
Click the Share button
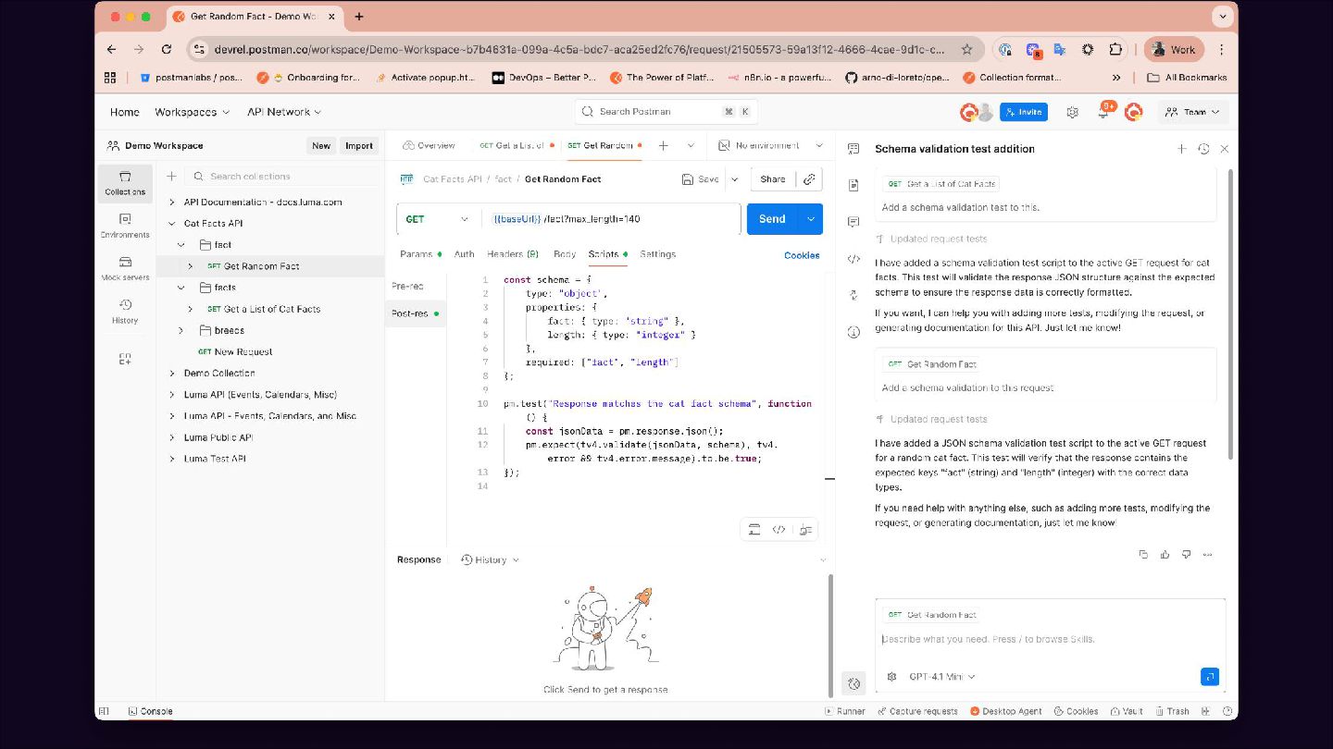click(x=772, y=179)
